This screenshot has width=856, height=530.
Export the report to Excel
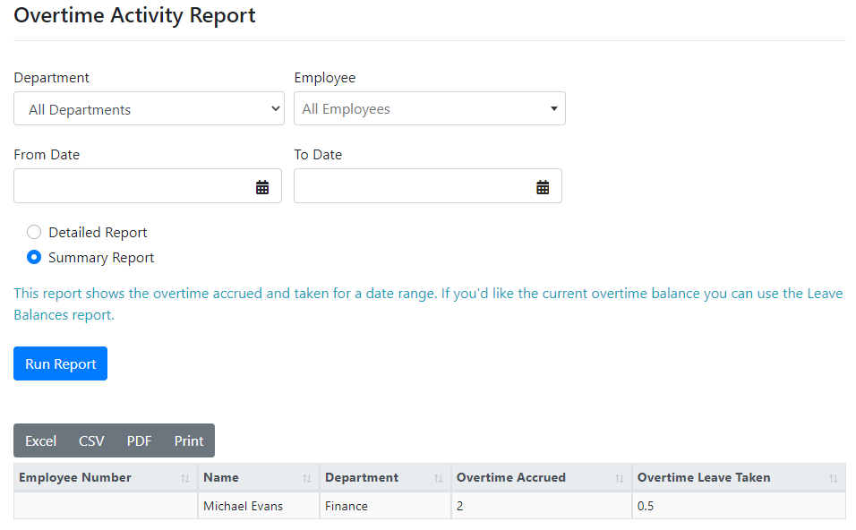click(x=40, y=440)
